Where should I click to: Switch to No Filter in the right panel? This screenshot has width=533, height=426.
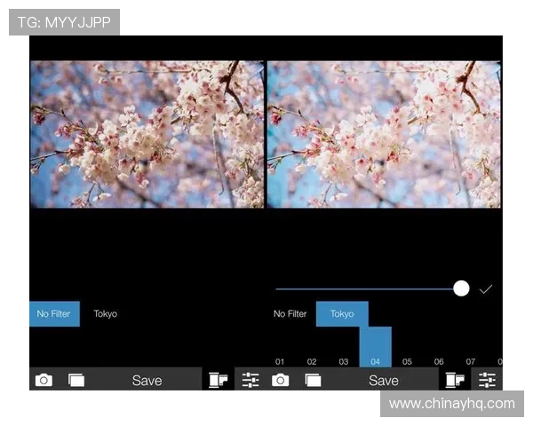click(x=290, y=314)
